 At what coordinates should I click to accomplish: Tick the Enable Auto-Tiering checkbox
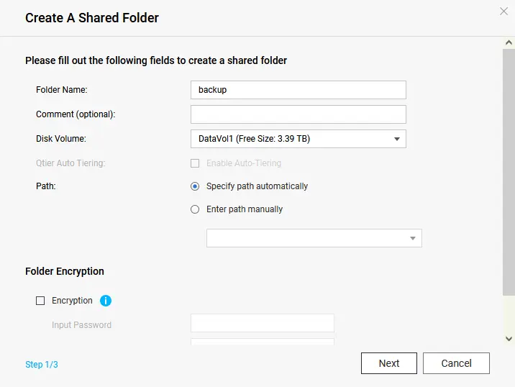pyautogui.click(x=195, y=163)
